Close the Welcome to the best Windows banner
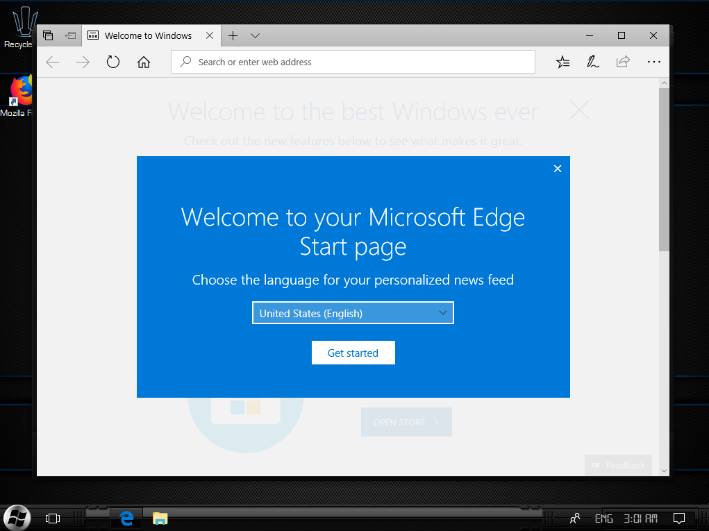 579,110
